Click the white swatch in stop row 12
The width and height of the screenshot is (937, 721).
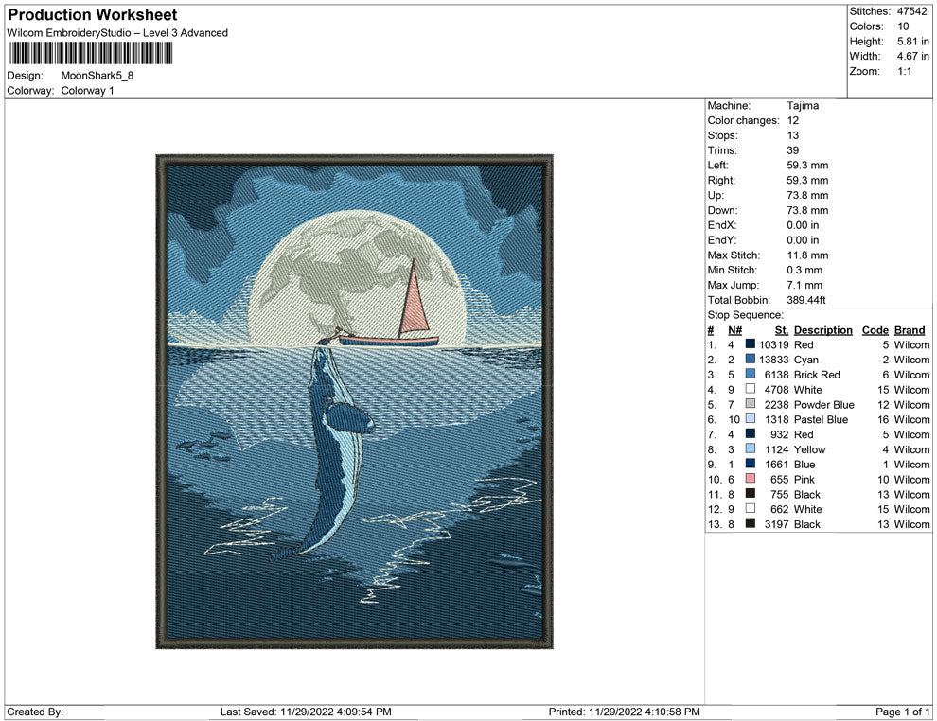[750, 508]
